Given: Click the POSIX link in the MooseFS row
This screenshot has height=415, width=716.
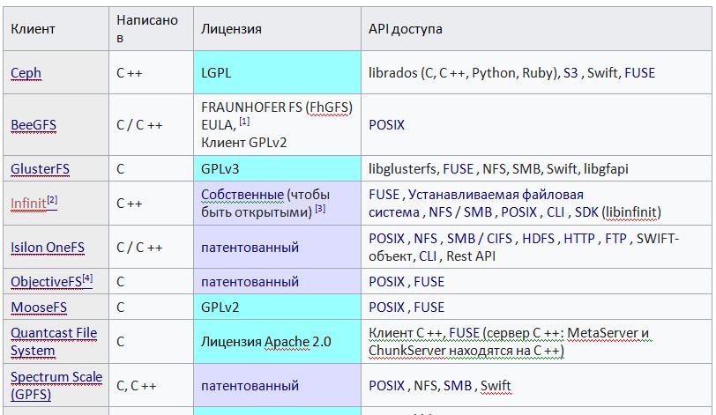Looking at the screenshot, I should (x=386, y=308).
